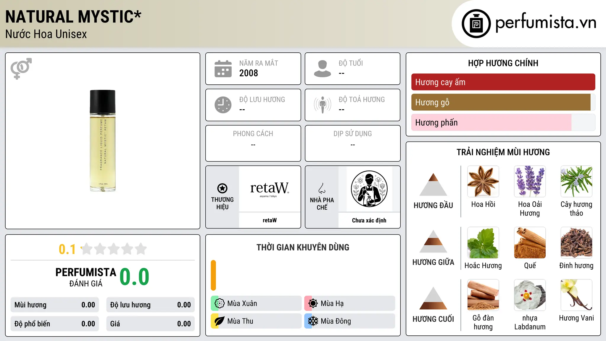
Task: Open the Hoa Hồi note thumbnail
Action: (483, 181)
